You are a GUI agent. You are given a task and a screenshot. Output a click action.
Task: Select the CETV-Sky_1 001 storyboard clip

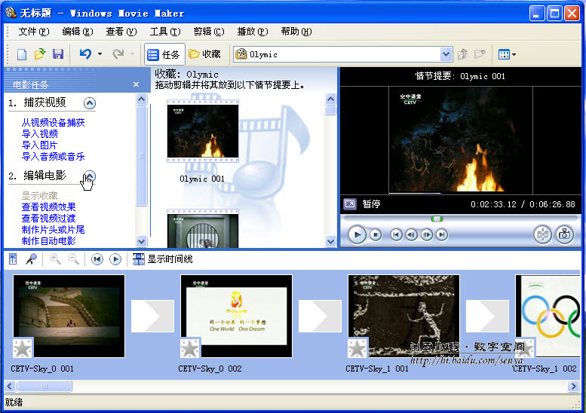(x=403, y=316)
